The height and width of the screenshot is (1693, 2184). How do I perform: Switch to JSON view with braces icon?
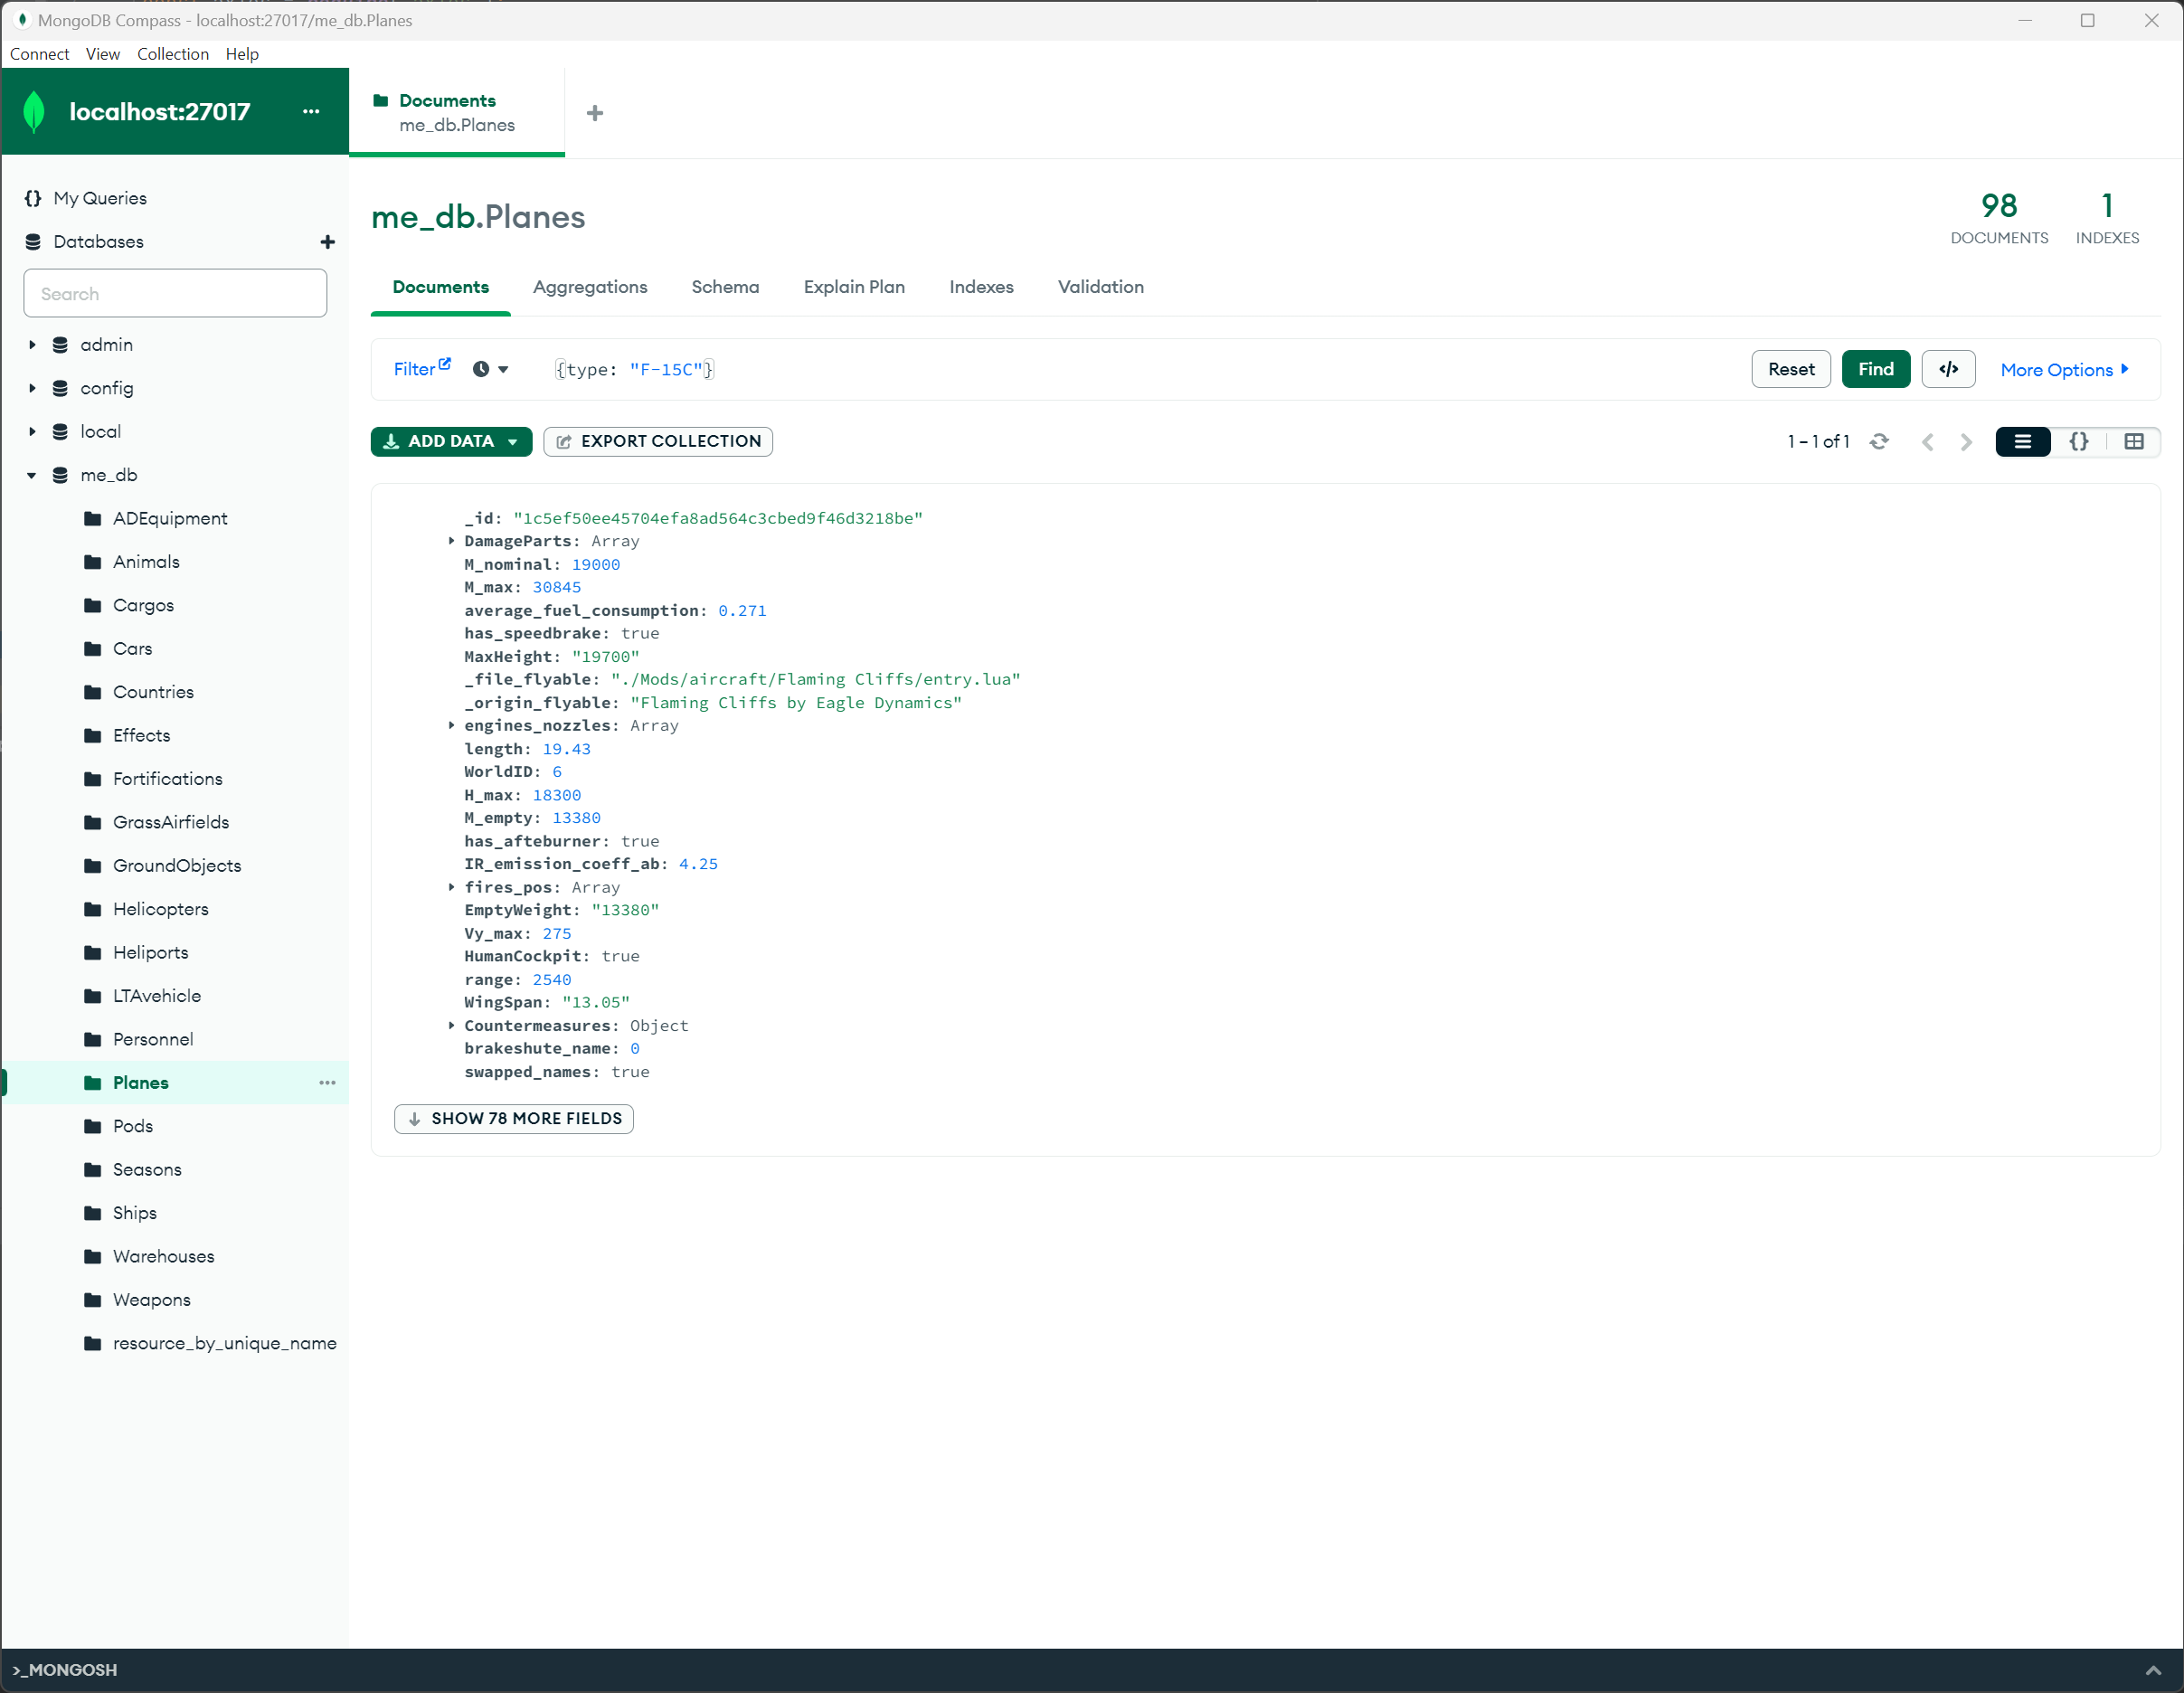pyautogui.click(x=2078, y=441)
